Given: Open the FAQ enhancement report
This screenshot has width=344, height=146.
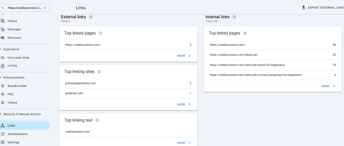Looking at the screenshot, I should (11, 94).
